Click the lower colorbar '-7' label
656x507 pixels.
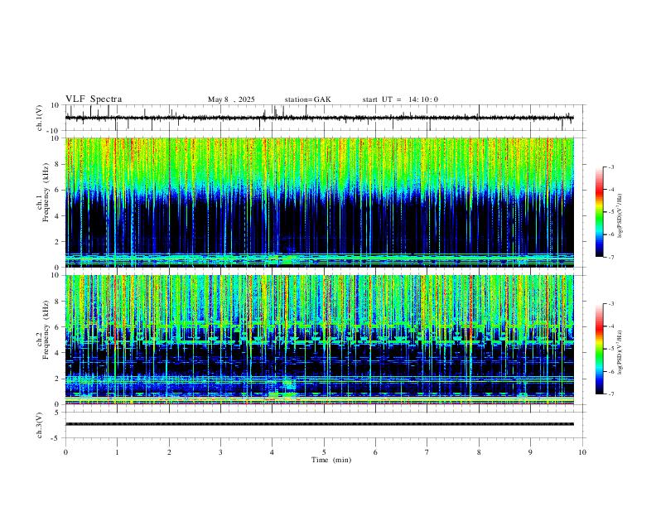(611, 394)
